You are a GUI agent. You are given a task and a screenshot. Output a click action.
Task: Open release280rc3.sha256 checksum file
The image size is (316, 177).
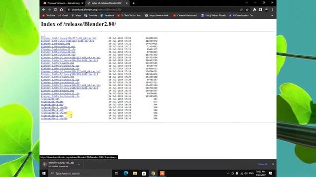[x=54, y=118]
